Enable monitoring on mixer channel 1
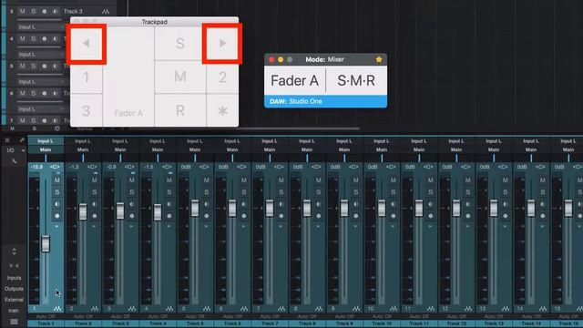The height and width of the screenshot is (328, 583). tap(56, 204)
